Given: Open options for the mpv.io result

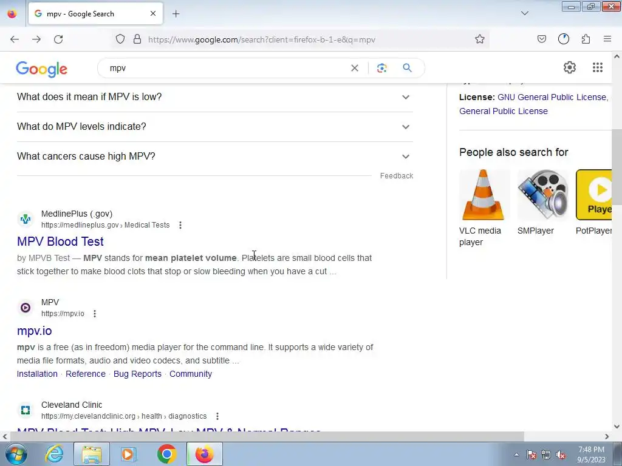Looking at the screenshot, I should [94, 314].
